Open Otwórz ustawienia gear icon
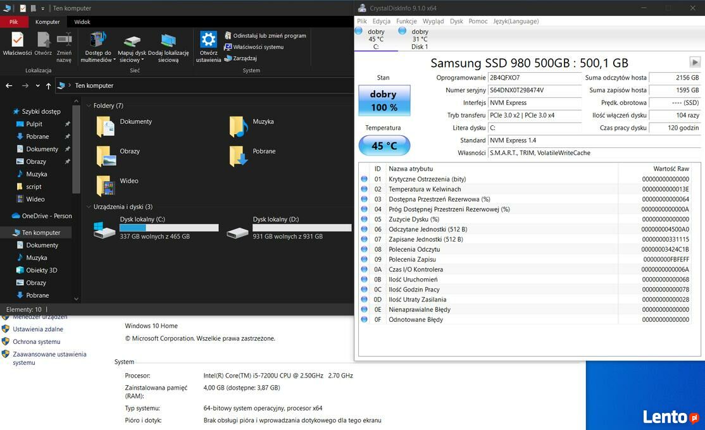Screen dimensions: 705x430 [x=208, y=40]
